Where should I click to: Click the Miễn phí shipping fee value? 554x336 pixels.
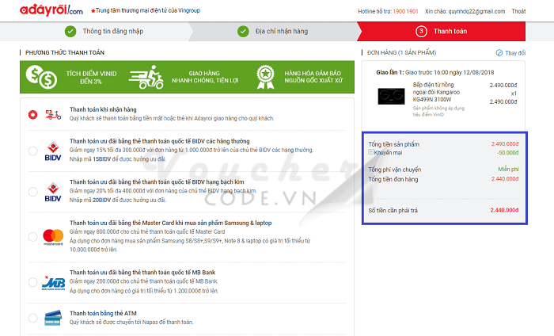pyautogui.click(x=508, y=170)
